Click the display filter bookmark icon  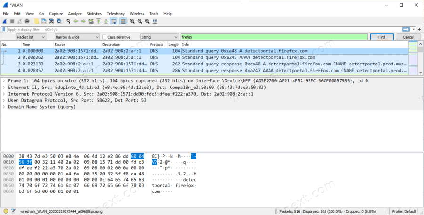(x=4, y=30)
